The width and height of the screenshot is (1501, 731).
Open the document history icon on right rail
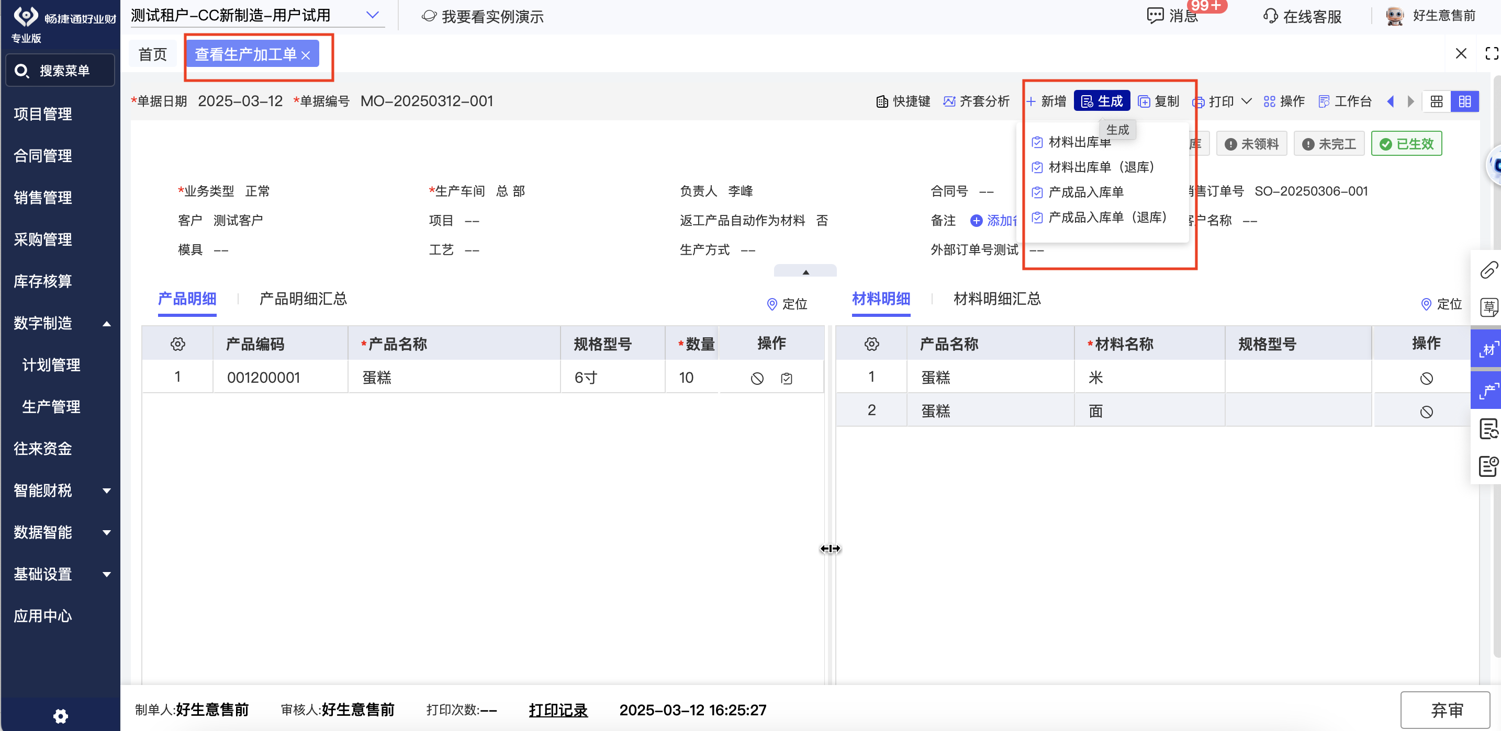(1489, 429)
